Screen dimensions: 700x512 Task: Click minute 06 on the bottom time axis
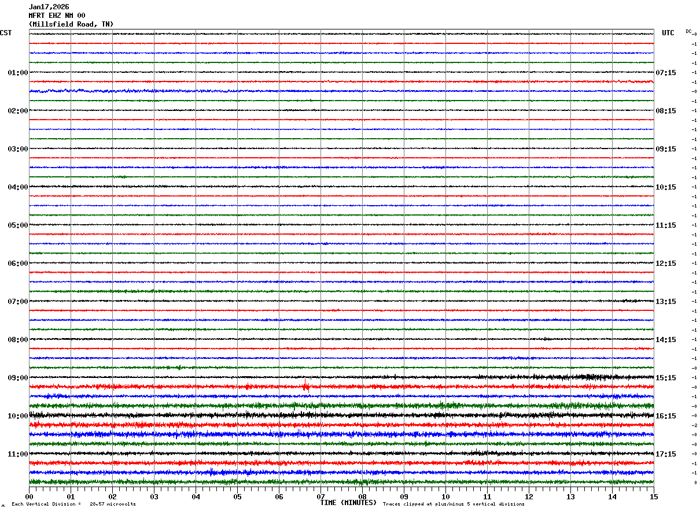[x=279, y=496]
